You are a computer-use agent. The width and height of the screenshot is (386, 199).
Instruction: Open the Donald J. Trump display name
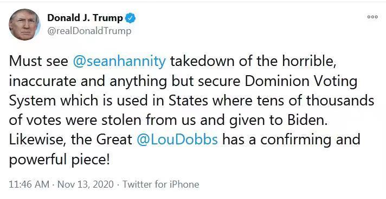click(85, 18)
